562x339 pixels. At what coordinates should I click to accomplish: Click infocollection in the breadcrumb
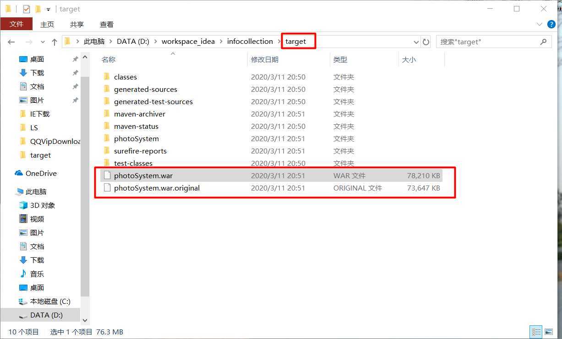pos(250,41)
